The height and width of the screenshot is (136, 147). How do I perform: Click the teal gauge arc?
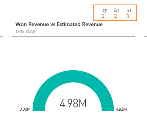[x=73, y=77]
